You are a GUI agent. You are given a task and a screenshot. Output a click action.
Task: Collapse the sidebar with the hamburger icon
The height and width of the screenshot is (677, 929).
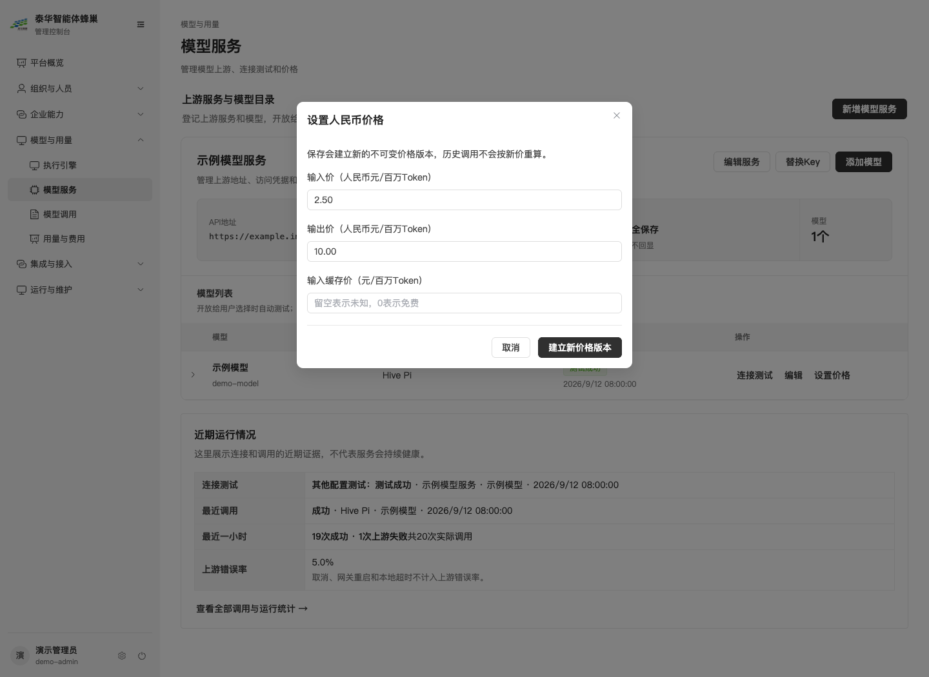141,25
